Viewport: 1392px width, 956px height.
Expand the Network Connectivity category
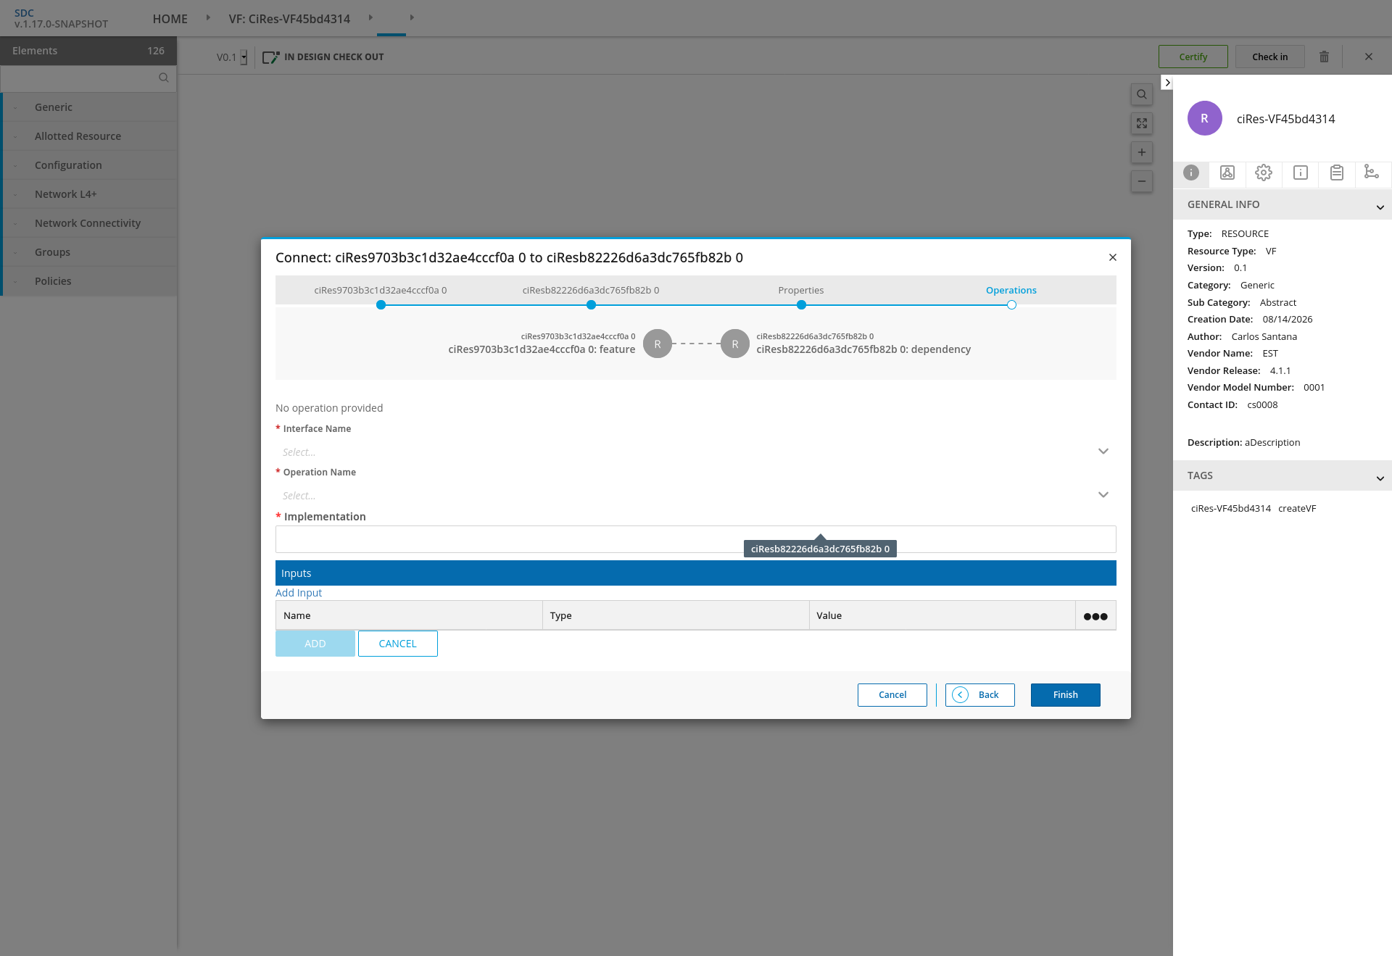click(x=90, y=223)
